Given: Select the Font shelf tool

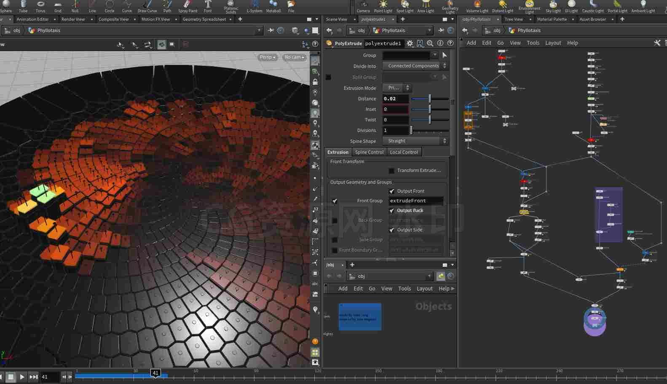Looking at the screenshot, I should point(208,6).
